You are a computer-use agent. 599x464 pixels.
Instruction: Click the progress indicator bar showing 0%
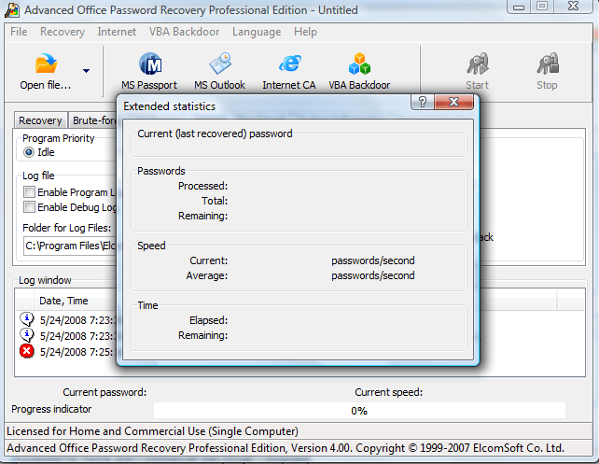tap(359, 411)
